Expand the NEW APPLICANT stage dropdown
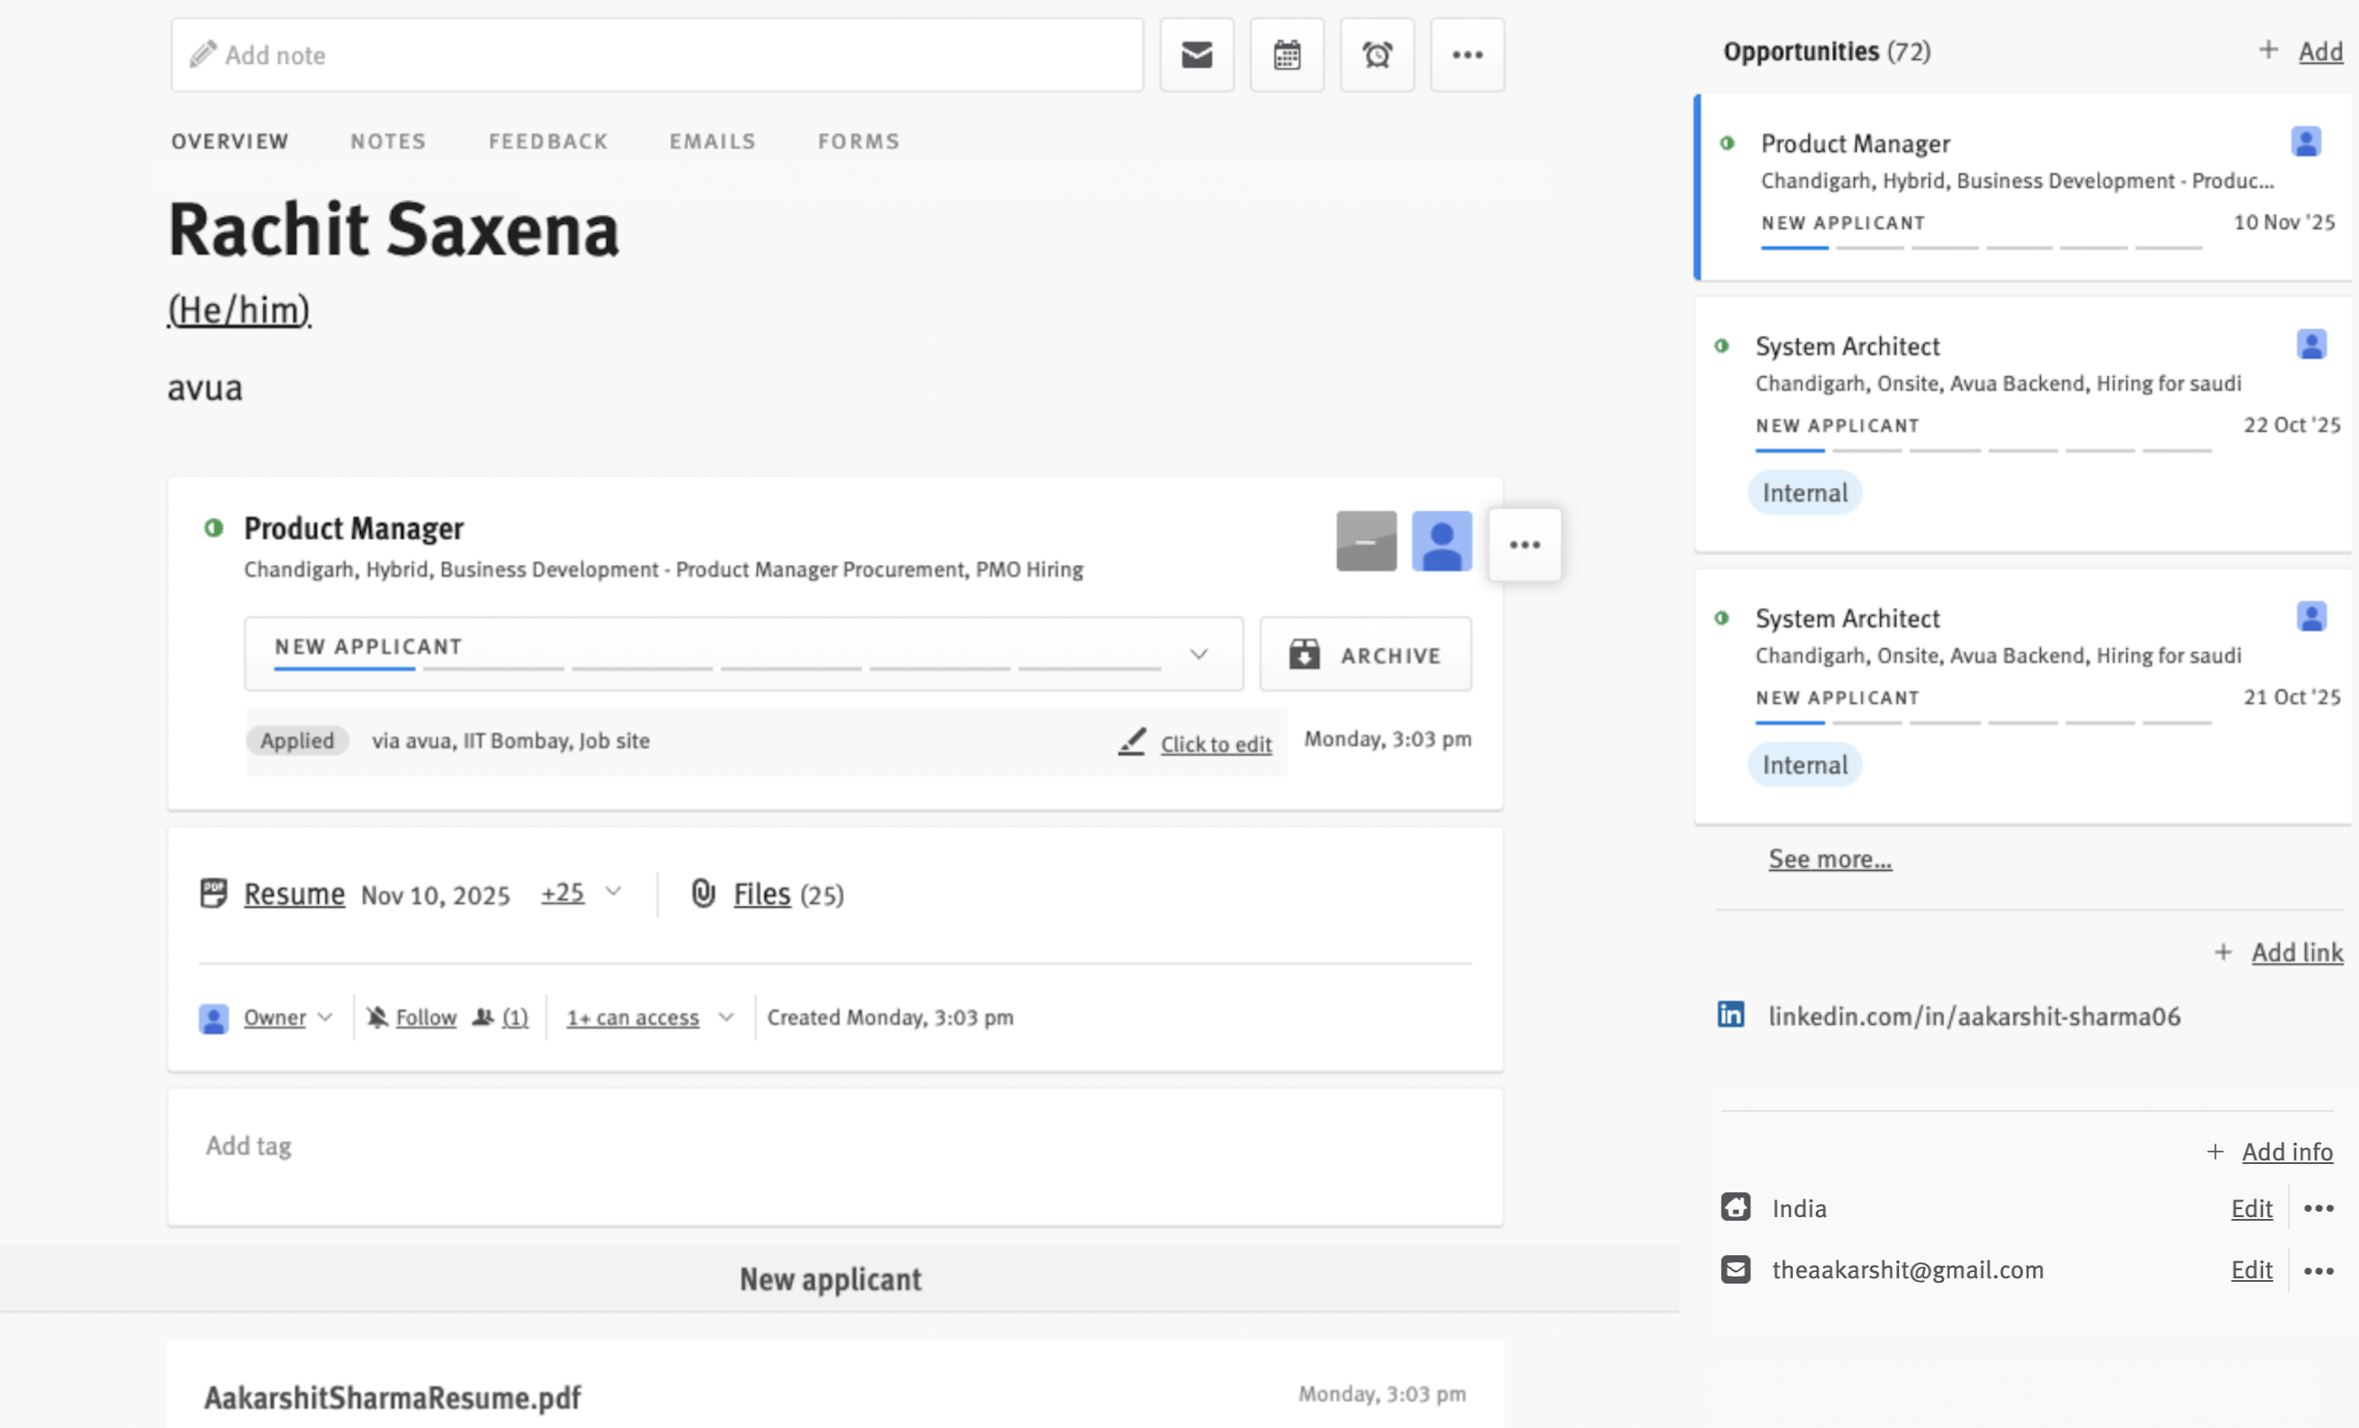 pyautogui.click(x=1198, y=655)
